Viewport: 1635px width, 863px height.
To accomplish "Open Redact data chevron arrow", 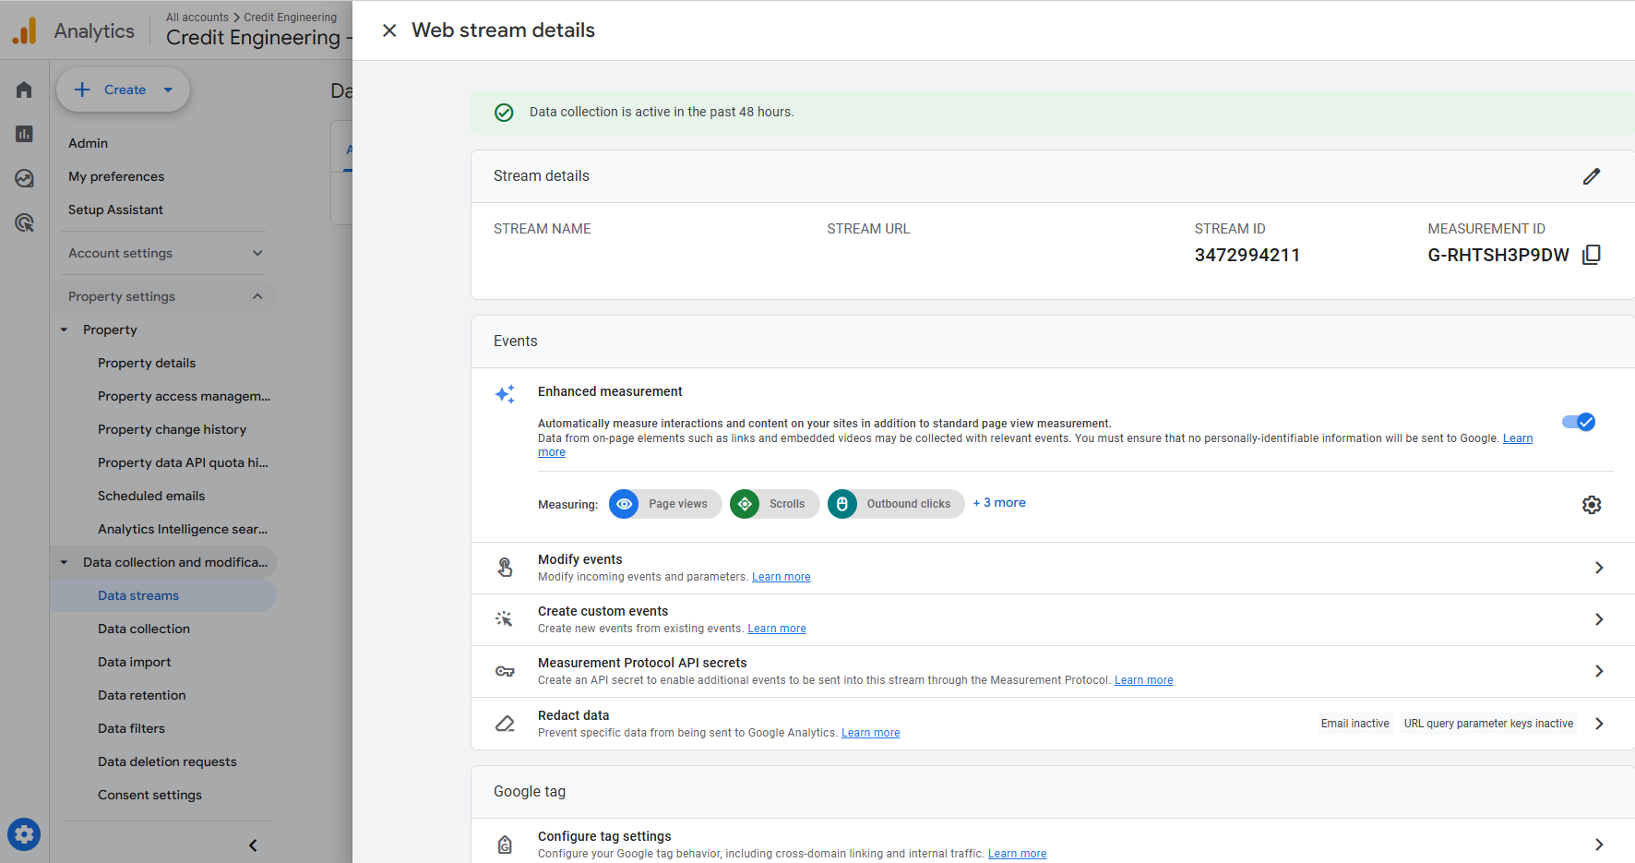I will tap(1599, 724).
